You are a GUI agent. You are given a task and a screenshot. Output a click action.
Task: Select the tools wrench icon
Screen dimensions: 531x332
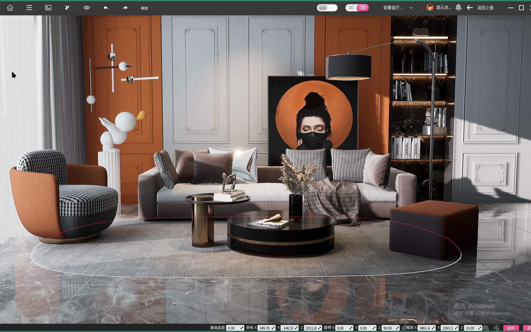[x=67, y=8]
